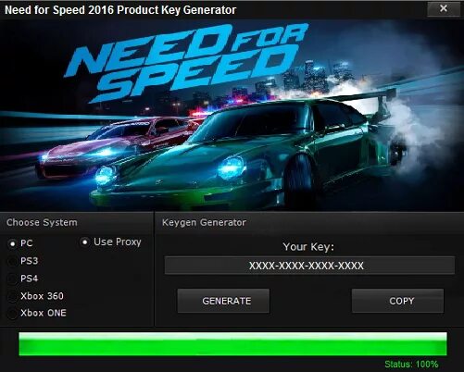Image resolution: width=464 pixels, height=372 pixels.
Task: Click the green progress bar
Action: pyautogui.click(x=232, y=344)
